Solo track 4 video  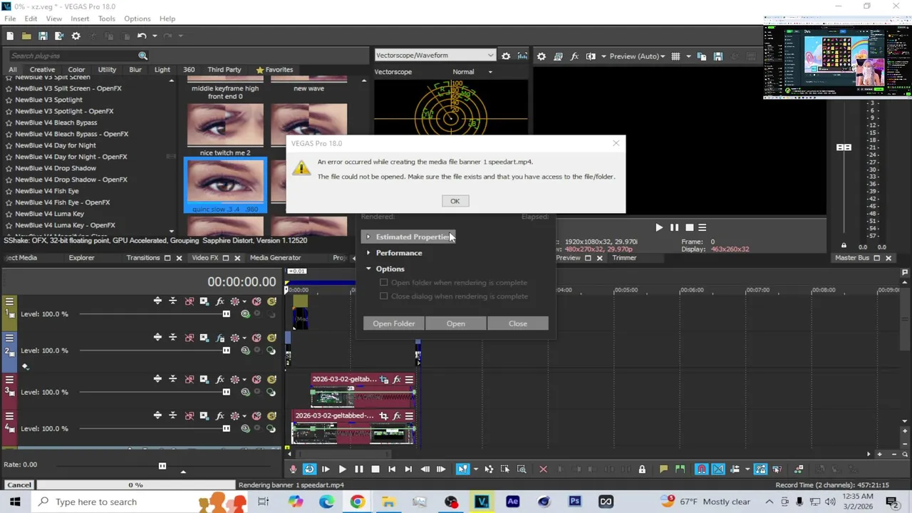[x=271, y=416]
